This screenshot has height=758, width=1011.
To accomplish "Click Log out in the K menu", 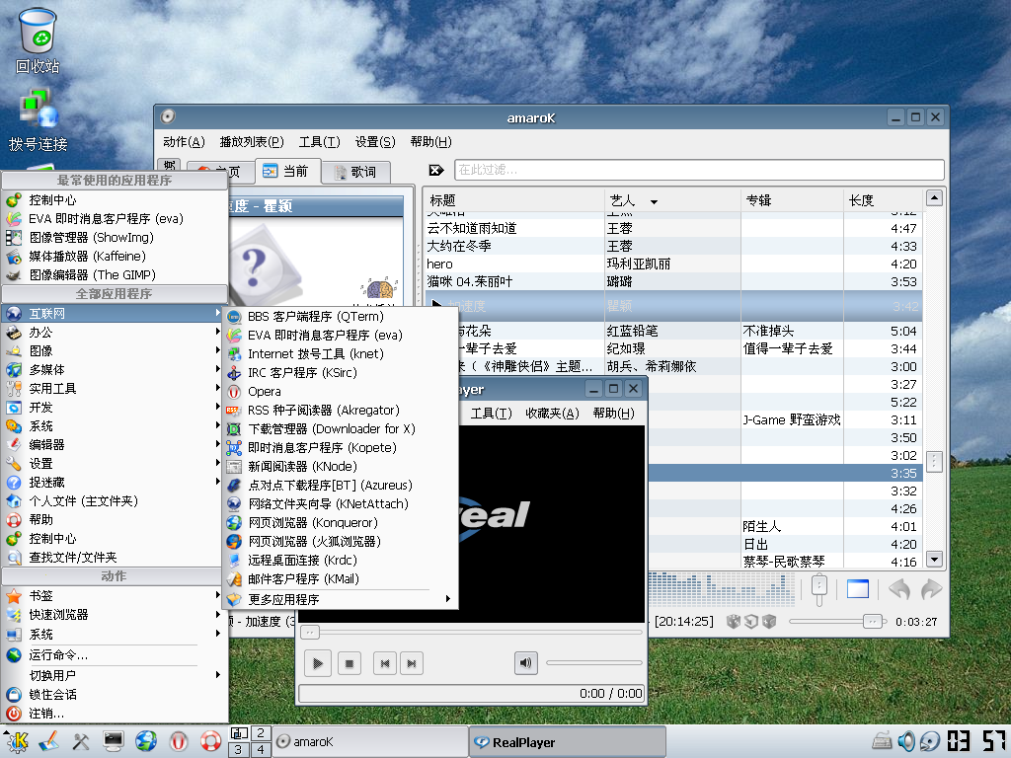I will point(115,714).
